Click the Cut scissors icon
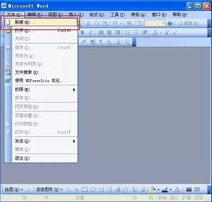Viewport: 212px width, 202px height. pos(88,23)
